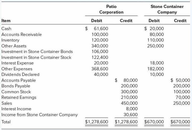Click Stone's 182,000 other expenses value

156,69
